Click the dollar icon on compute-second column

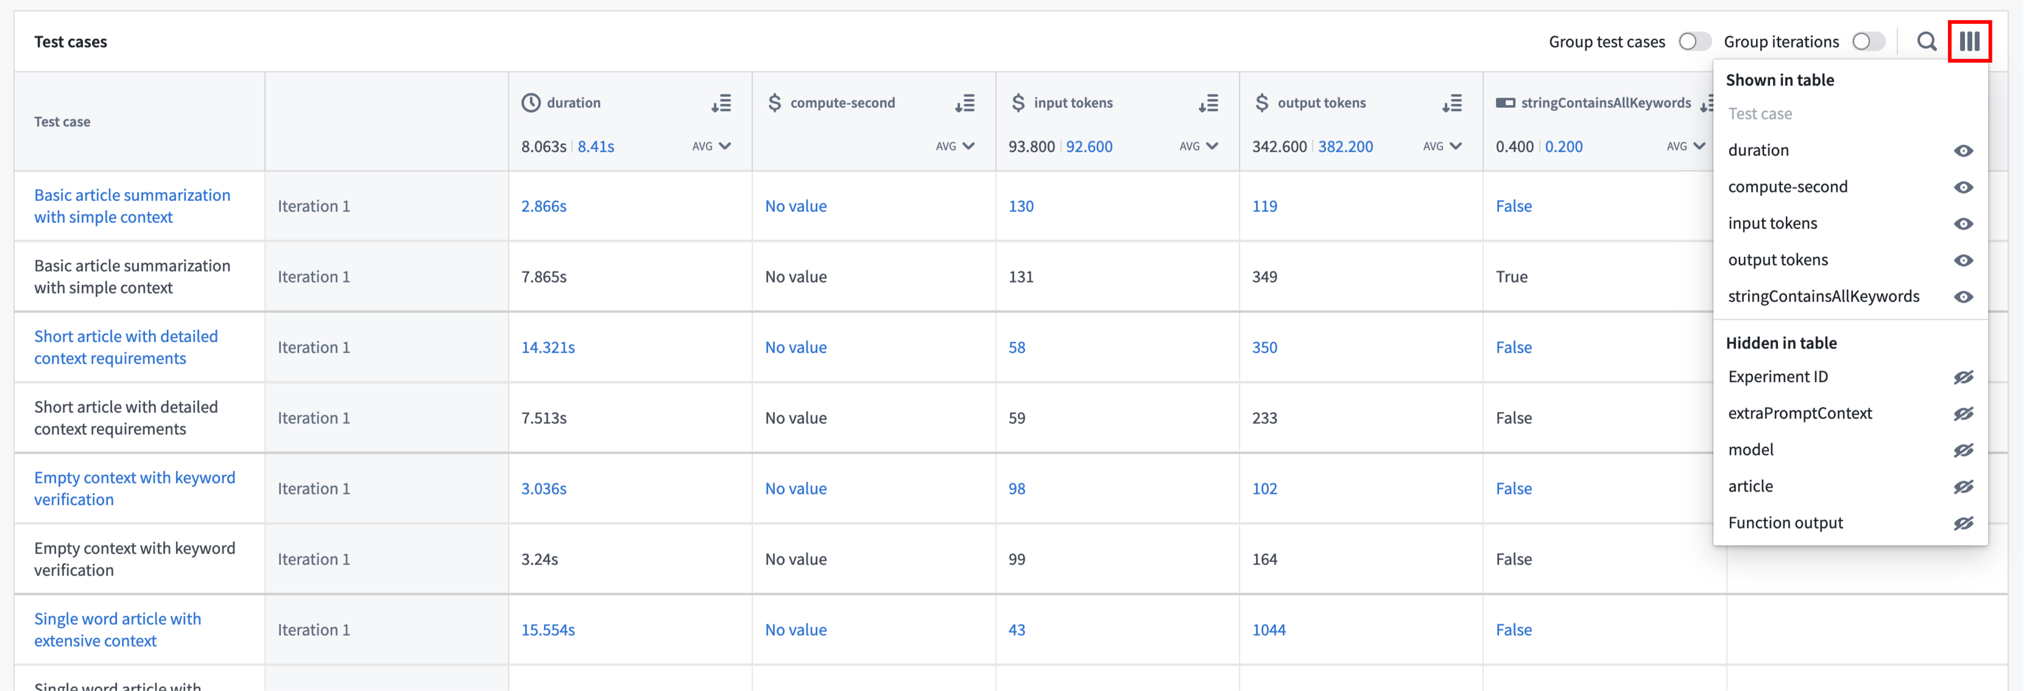(774, 102)
